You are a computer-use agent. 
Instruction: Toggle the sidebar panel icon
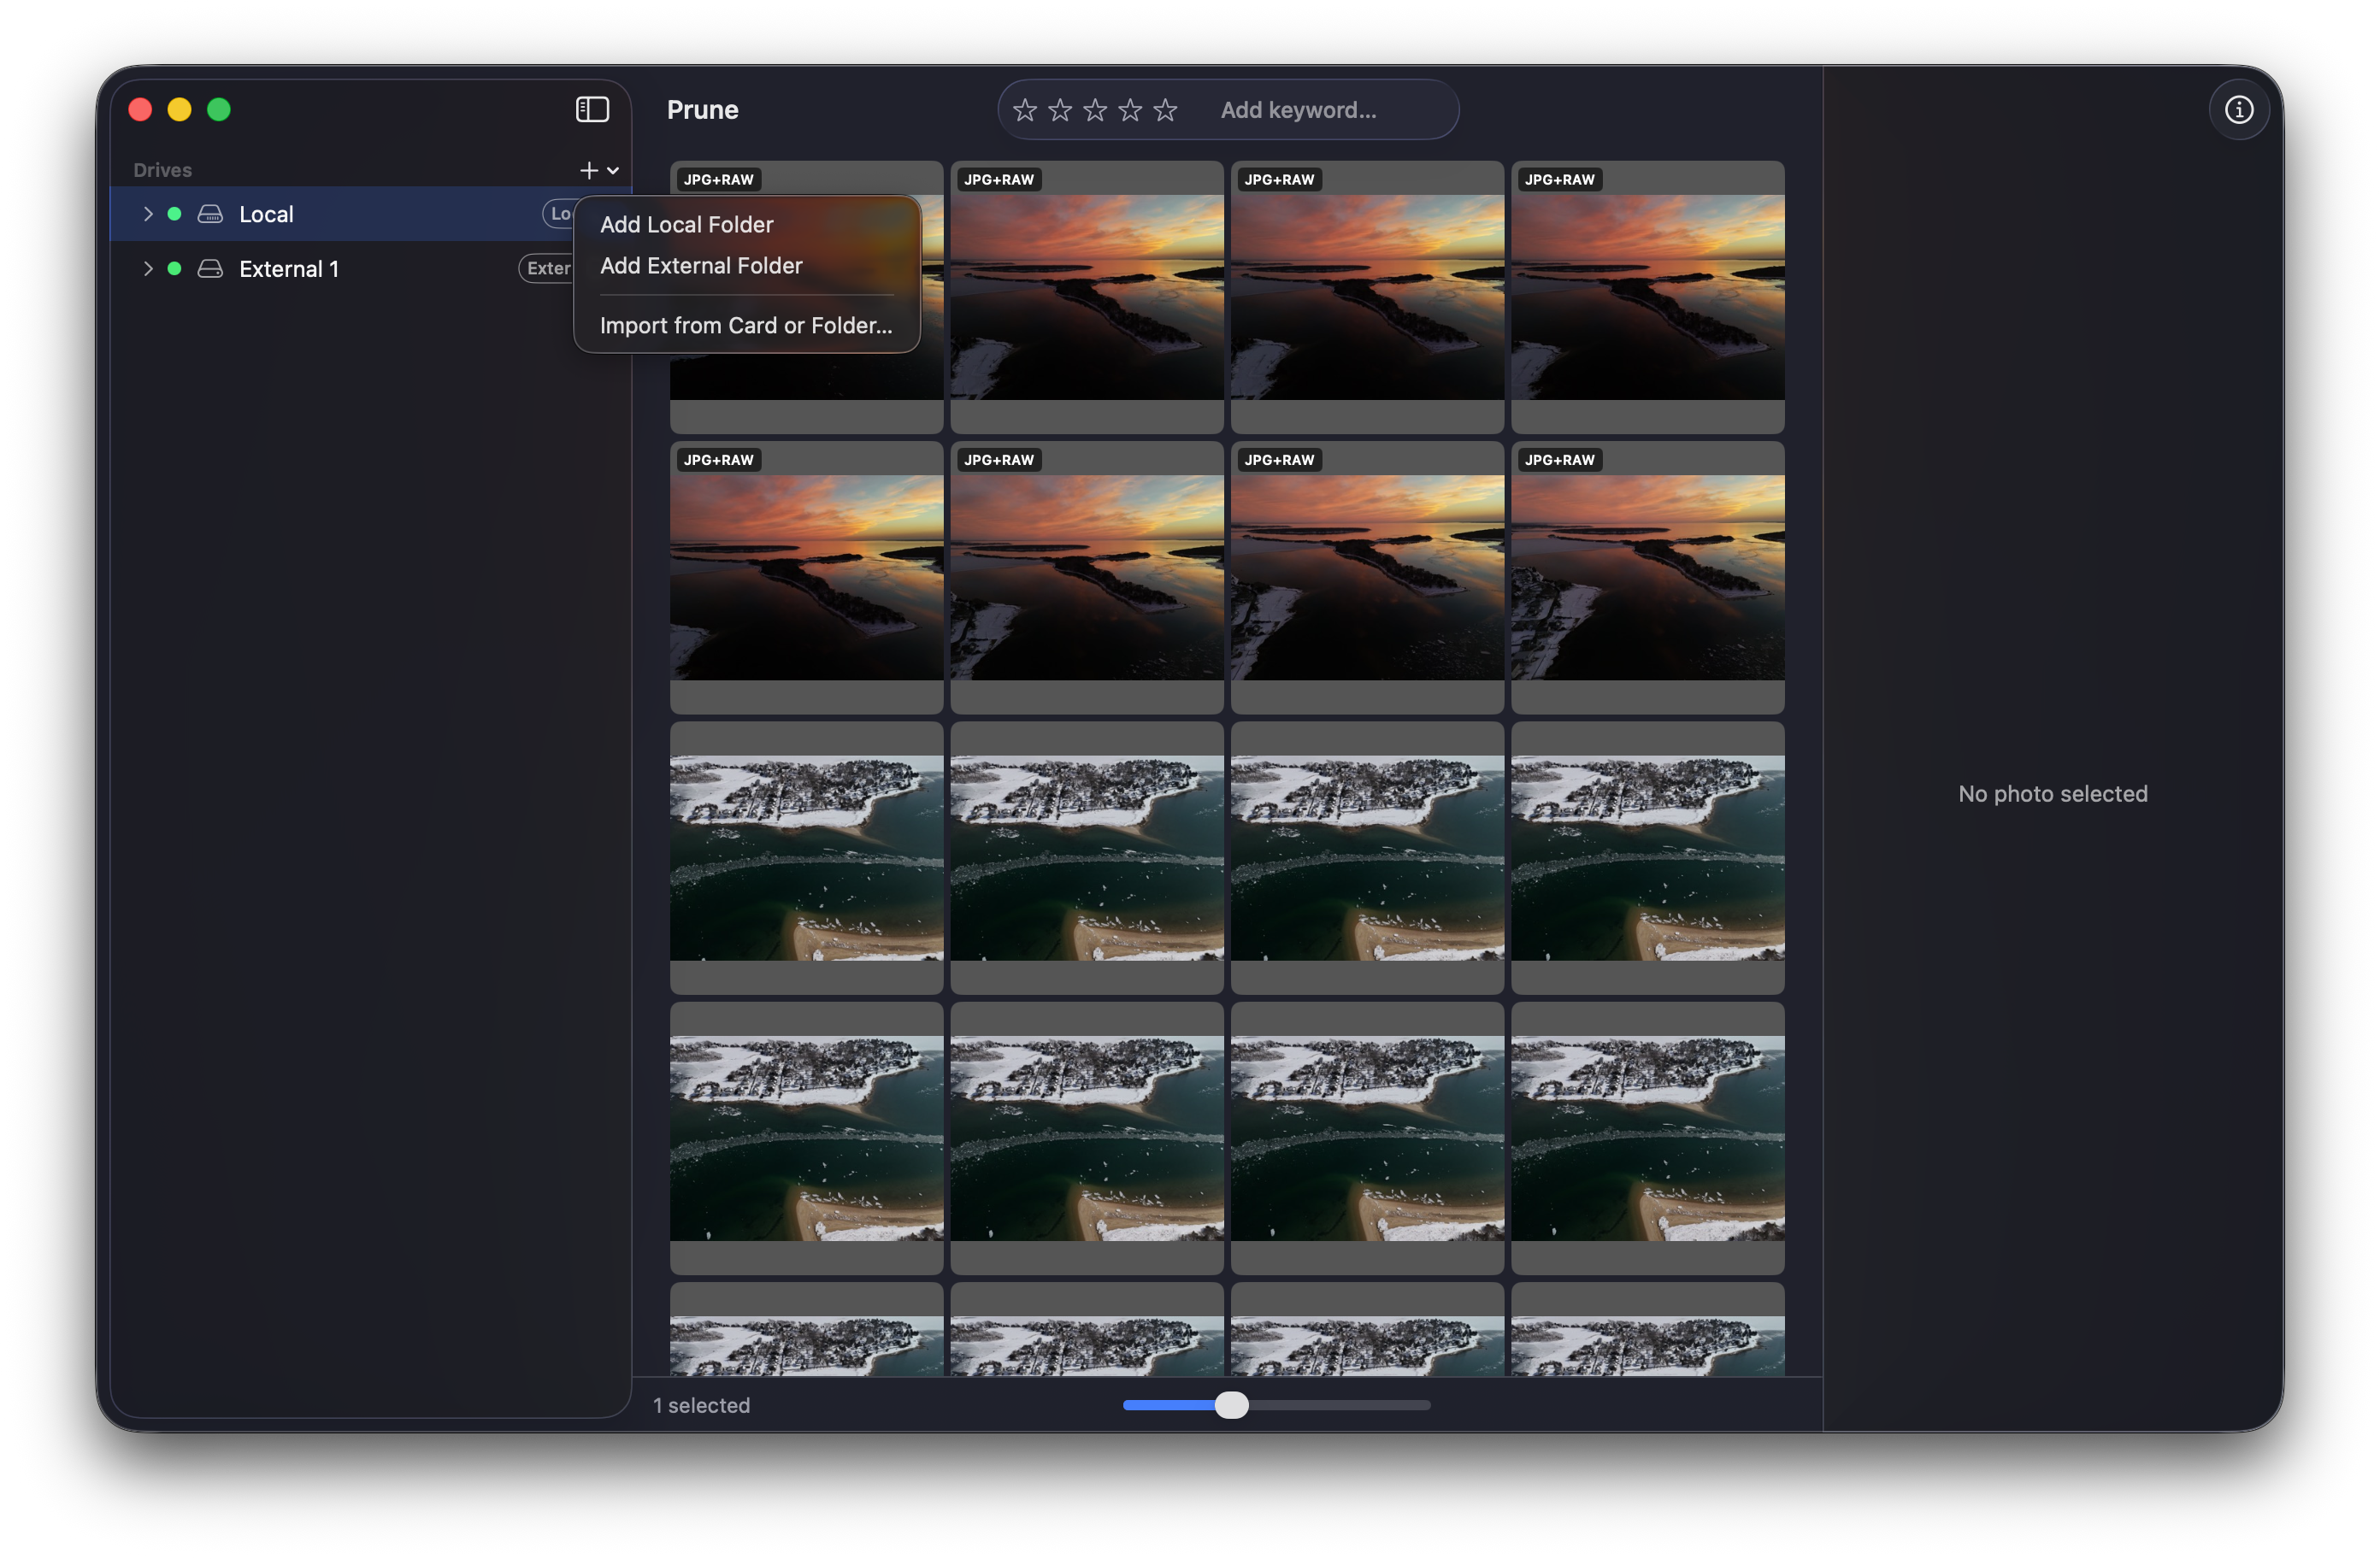592,109
